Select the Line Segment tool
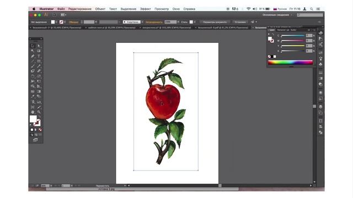 33,61
